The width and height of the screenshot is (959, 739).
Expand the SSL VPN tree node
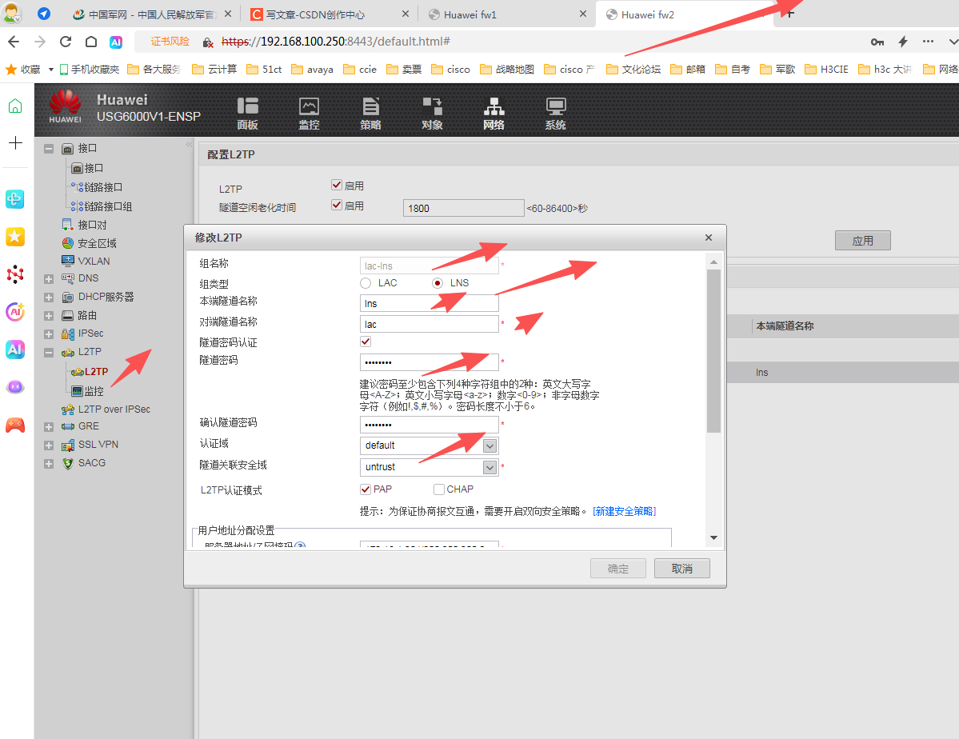coord(49,445)
